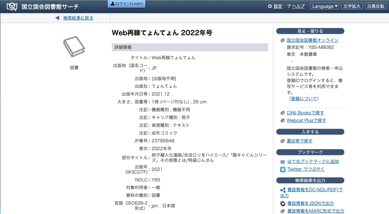Click the 注記 value キャリア種別 : 冊子

[171, 118]
